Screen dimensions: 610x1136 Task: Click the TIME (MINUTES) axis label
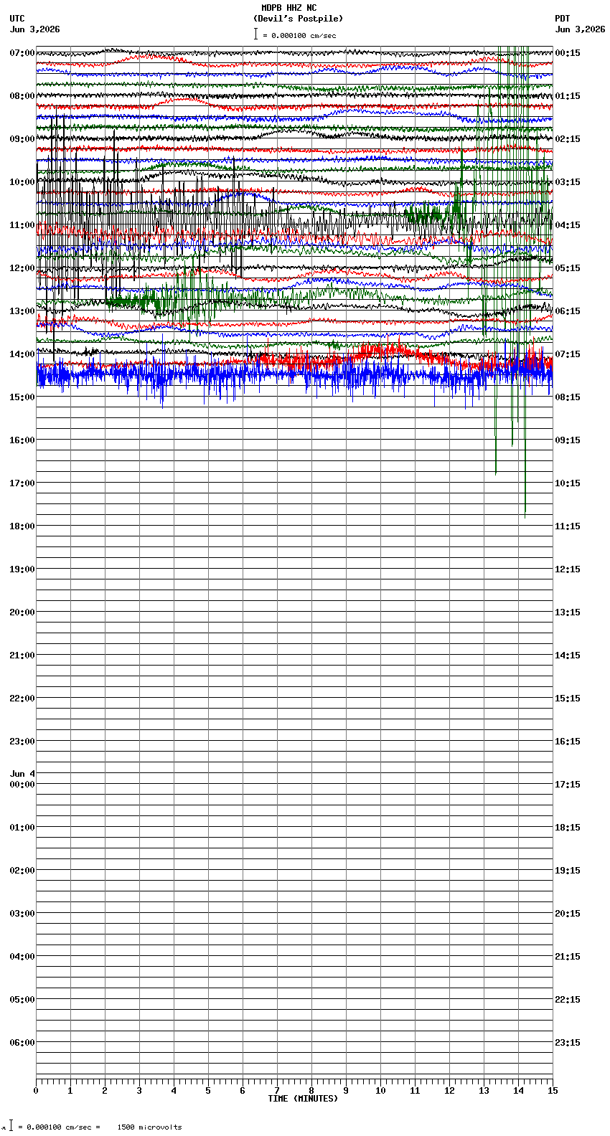[303, 1099]
